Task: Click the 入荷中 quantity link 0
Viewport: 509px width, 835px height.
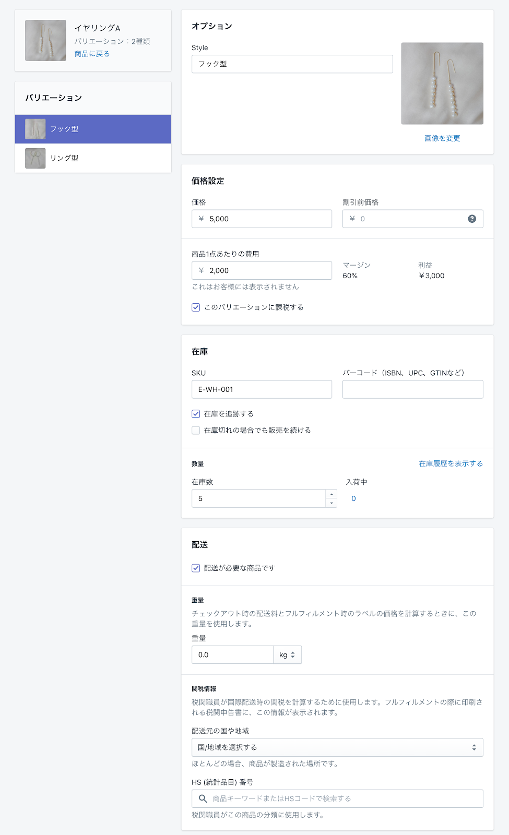Action: point(353,499)
